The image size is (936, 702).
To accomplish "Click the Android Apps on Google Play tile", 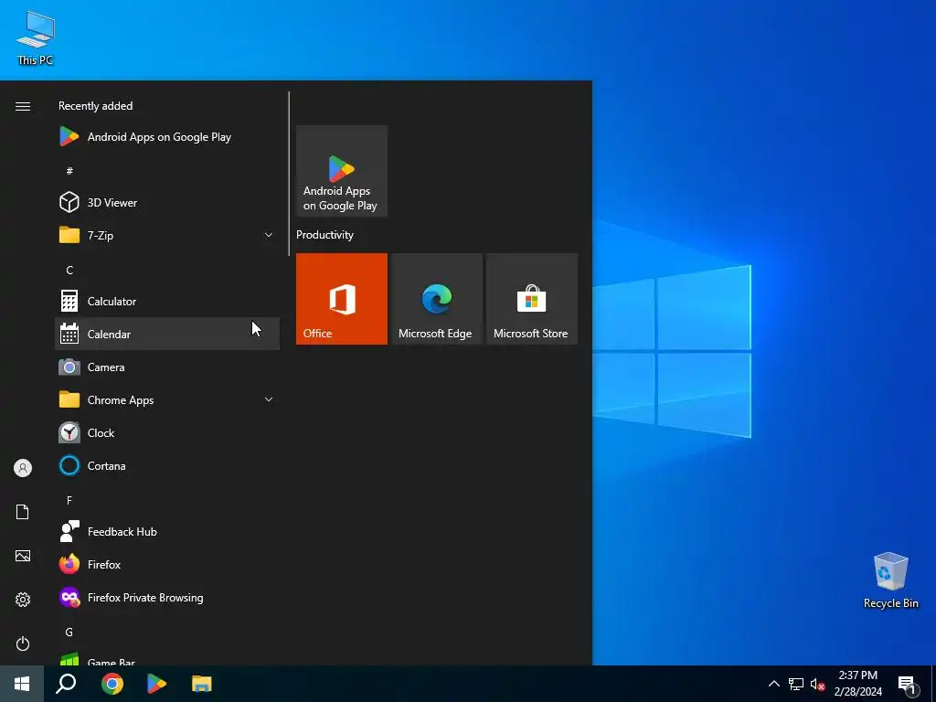I will click(342, 171).
